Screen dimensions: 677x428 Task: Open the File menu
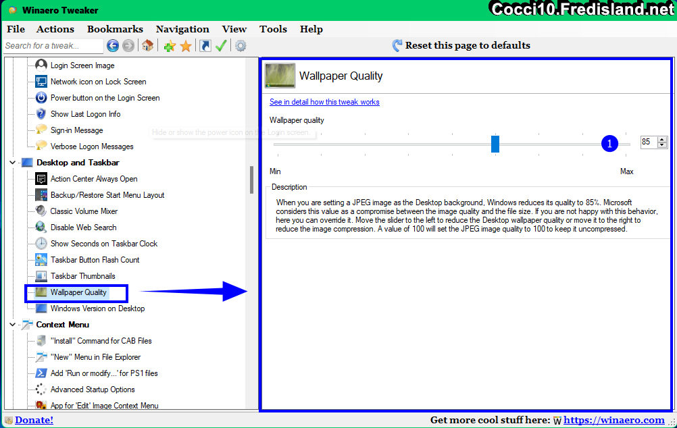coord(16,29)
